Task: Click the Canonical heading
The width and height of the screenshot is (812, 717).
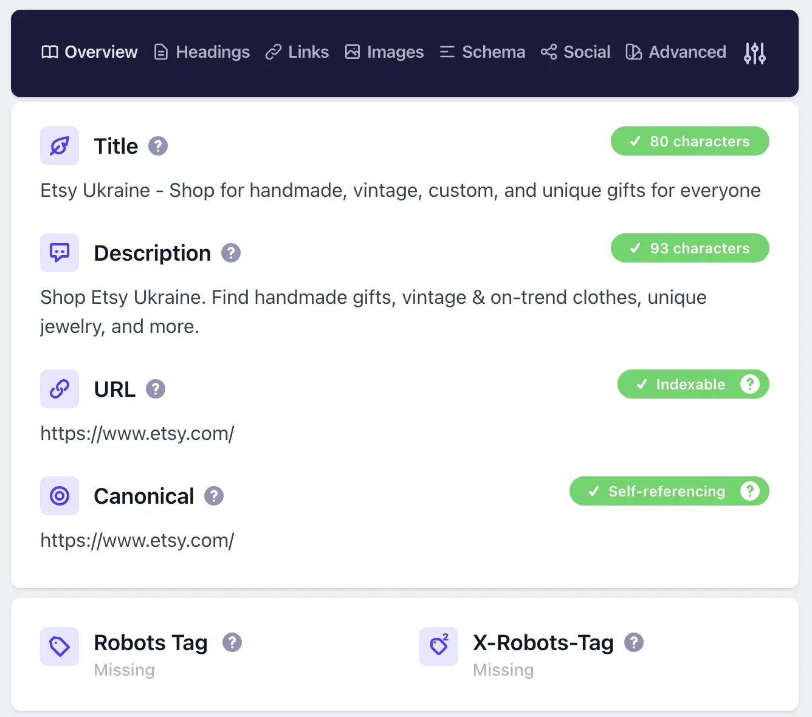Action: 144,496
